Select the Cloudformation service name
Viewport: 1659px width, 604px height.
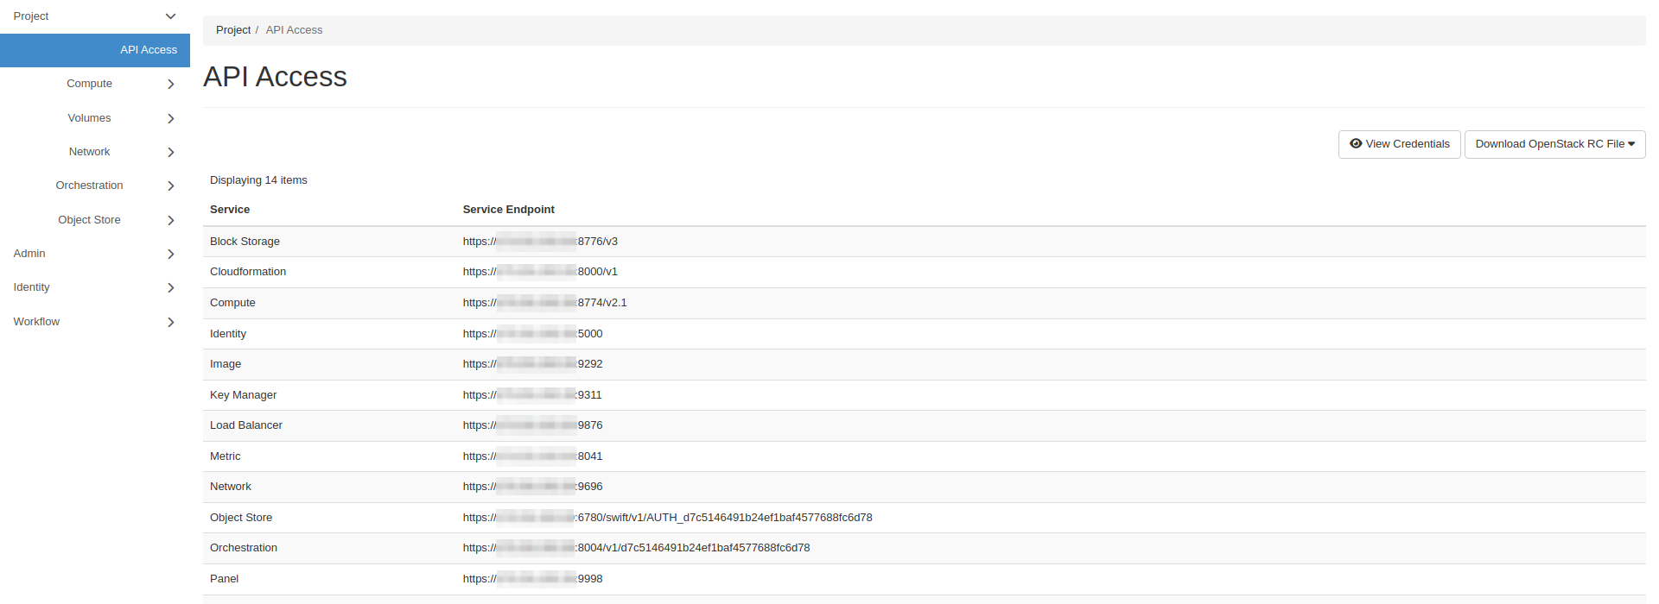[248, 272]
